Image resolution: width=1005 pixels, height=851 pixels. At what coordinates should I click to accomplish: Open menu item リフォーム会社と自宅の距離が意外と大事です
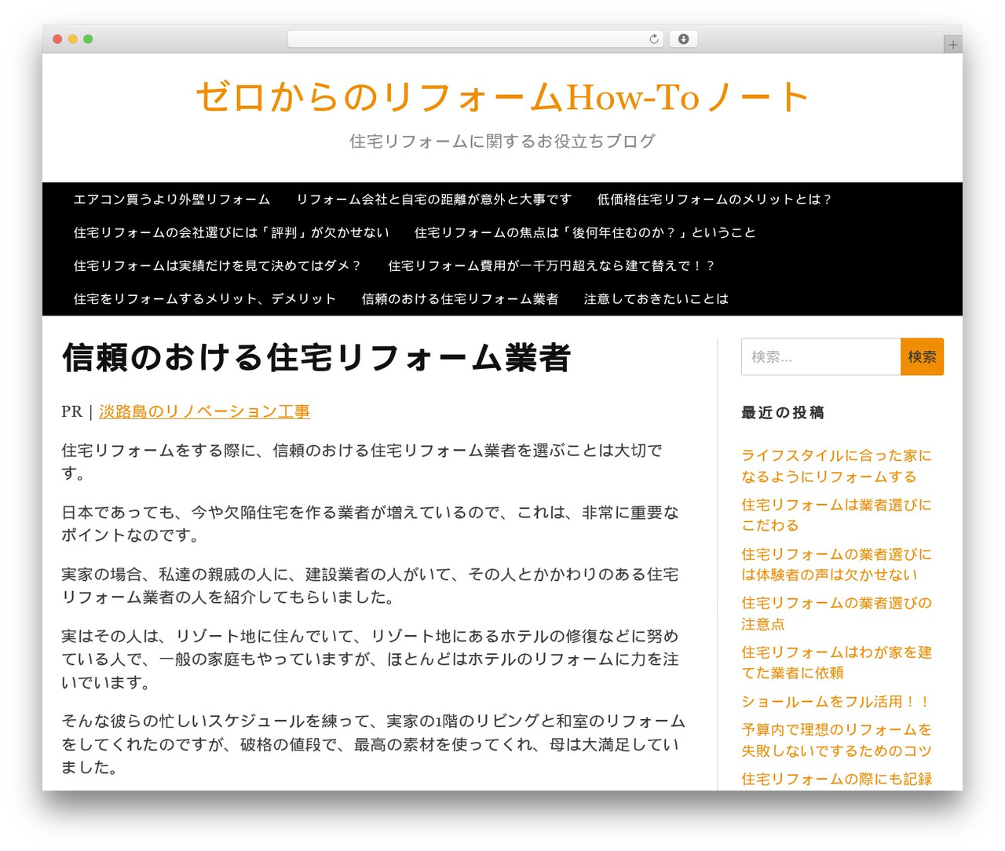tap(434, 199)
